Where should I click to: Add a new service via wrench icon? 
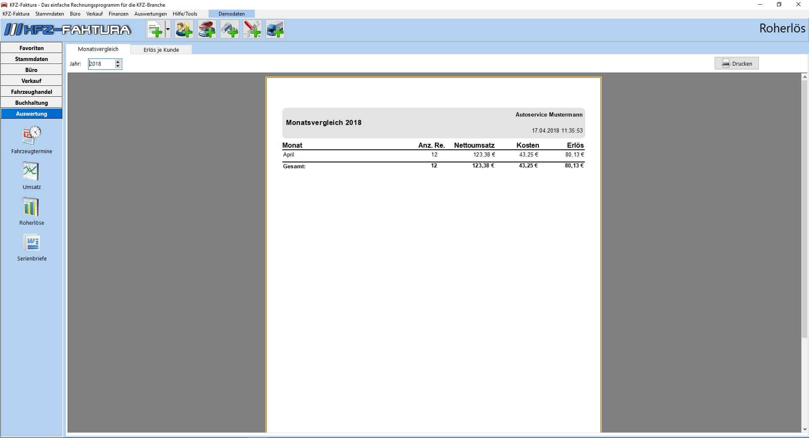[x=252, y=29]
